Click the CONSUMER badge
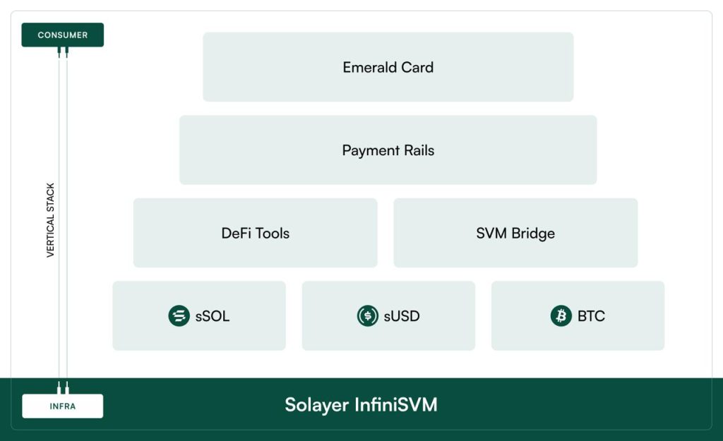The image size is (723, 441). tap(63, 35)
